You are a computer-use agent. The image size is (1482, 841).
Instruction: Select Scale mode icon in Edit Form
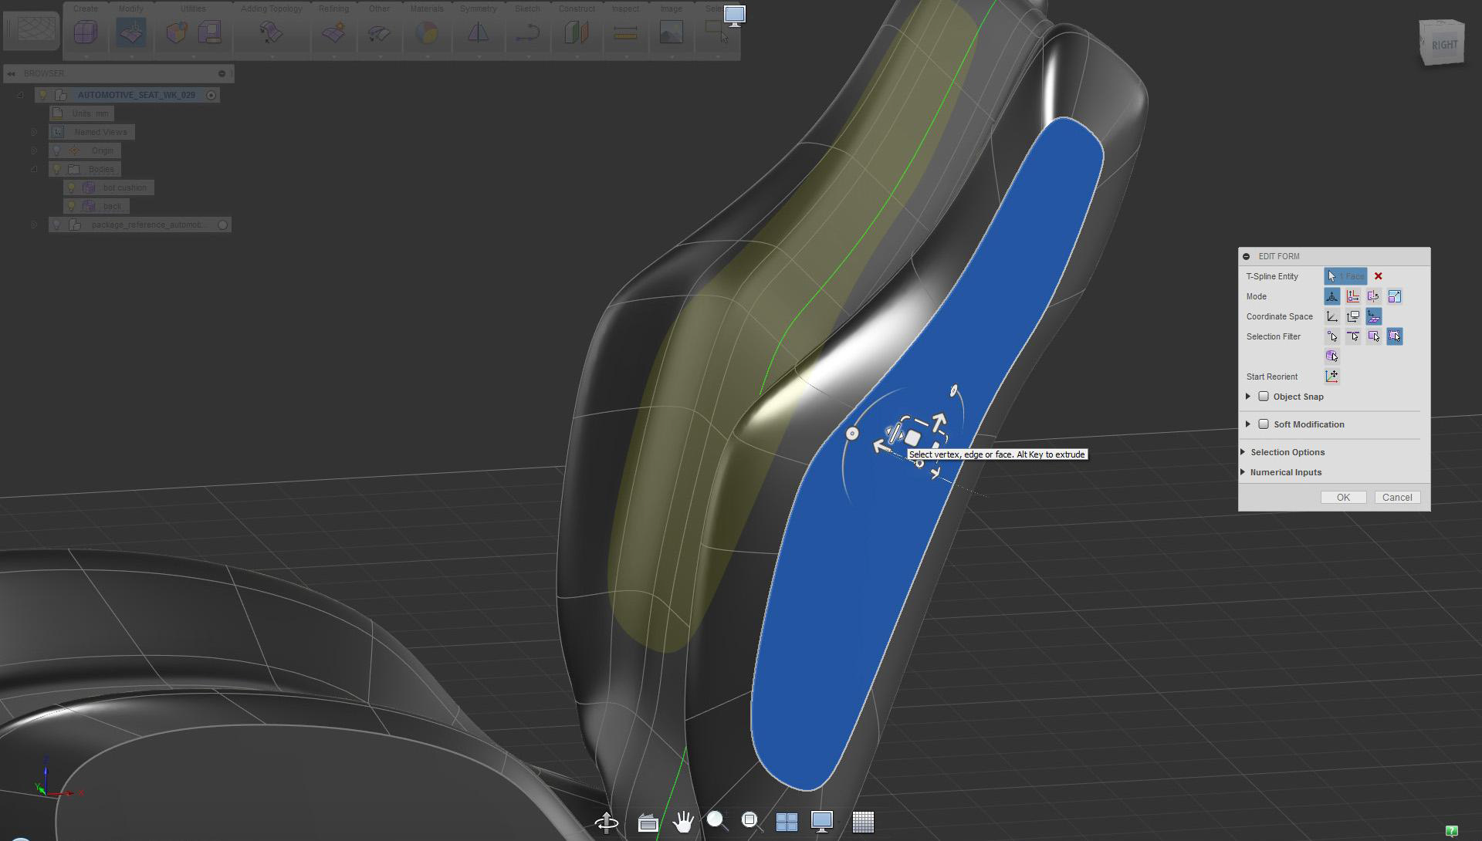pyautogui.click(x=1394, y=296)
